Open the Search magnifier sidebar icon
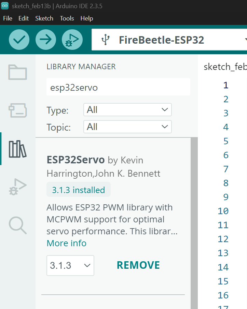This screenshot has width=247, height=309. coord(17,225)
